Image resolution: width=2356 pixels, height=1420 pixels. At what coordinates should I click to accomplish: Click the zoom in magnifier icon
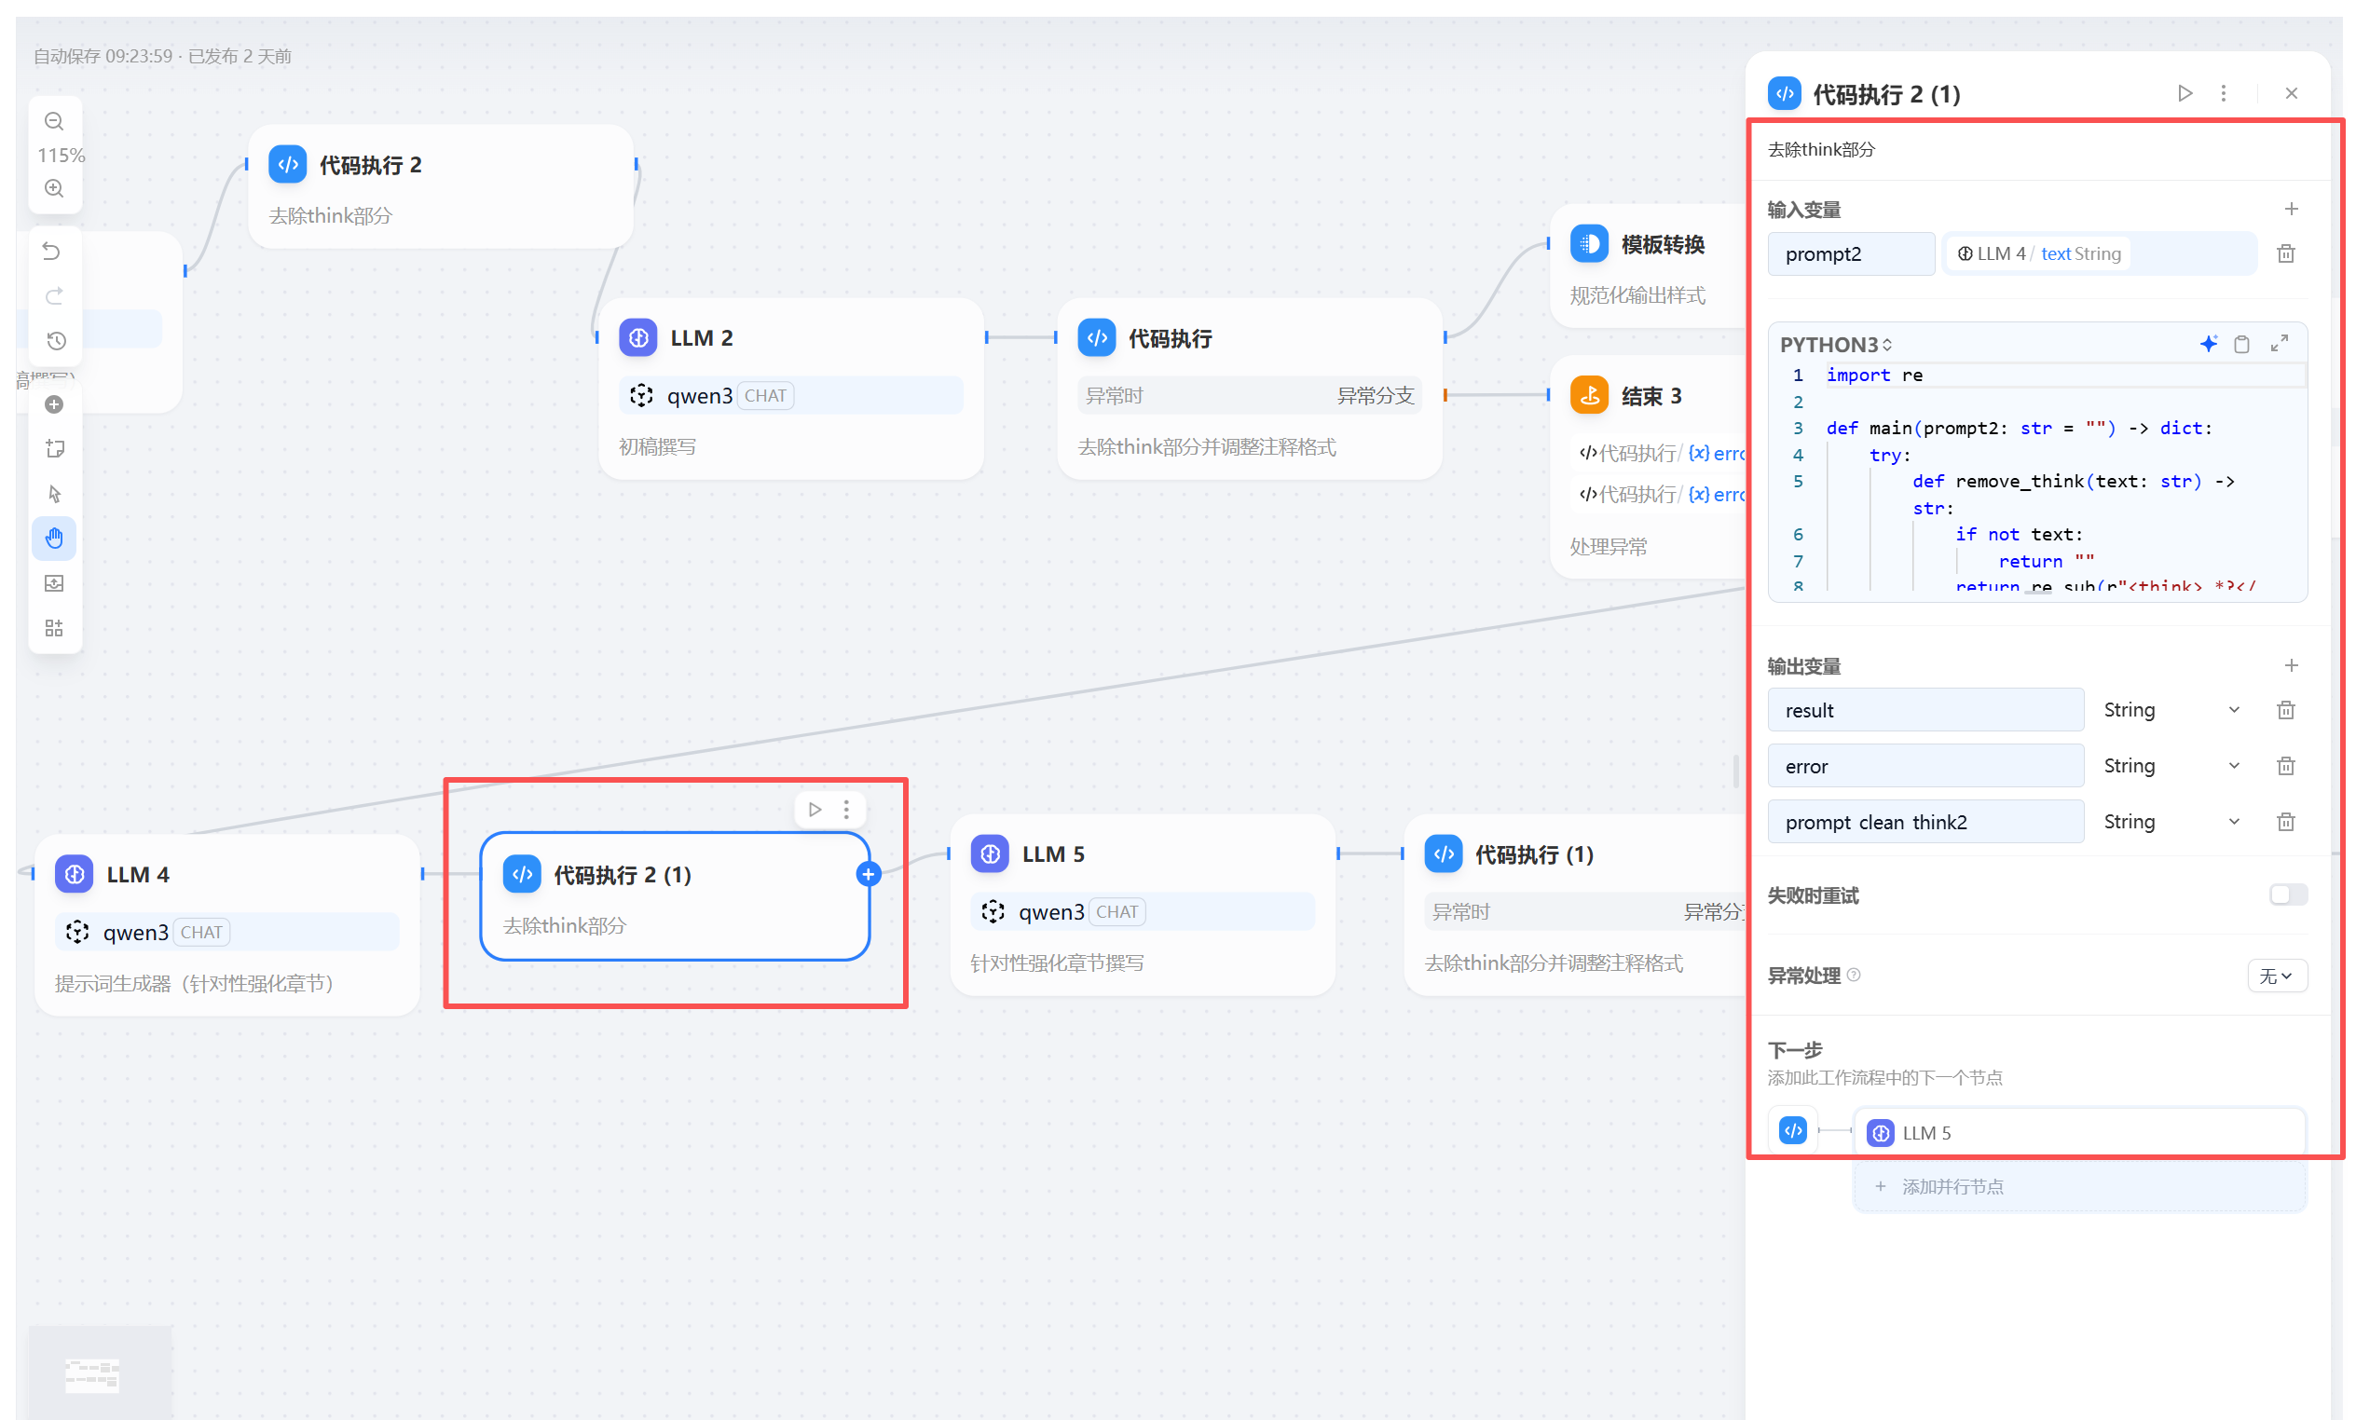coord(54,188)
